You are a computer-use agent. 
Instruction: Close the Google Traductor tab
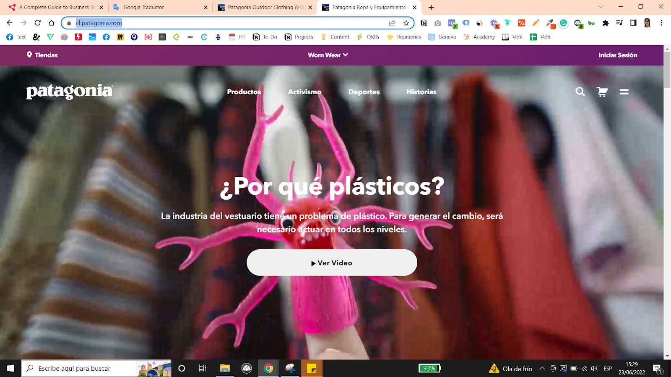point(205,7)
